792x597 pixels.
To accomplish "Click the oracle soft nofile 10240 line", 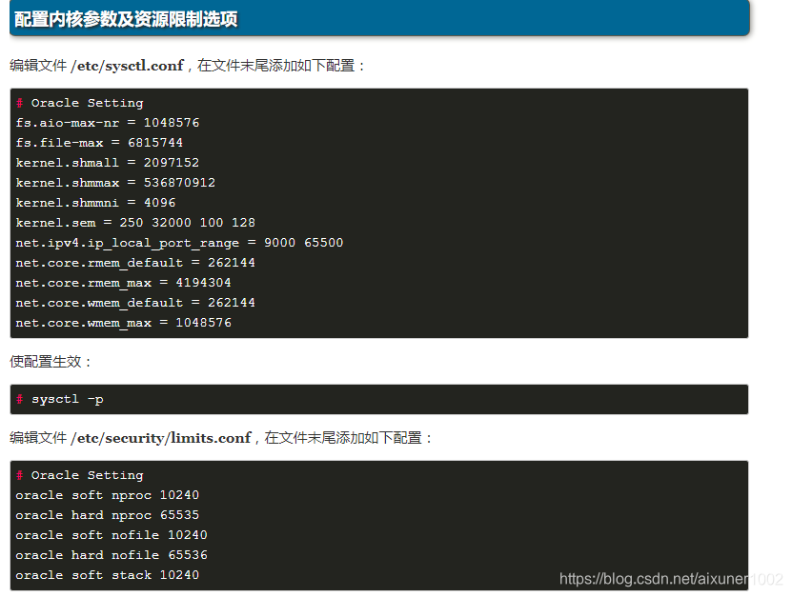I will point(112,535).
